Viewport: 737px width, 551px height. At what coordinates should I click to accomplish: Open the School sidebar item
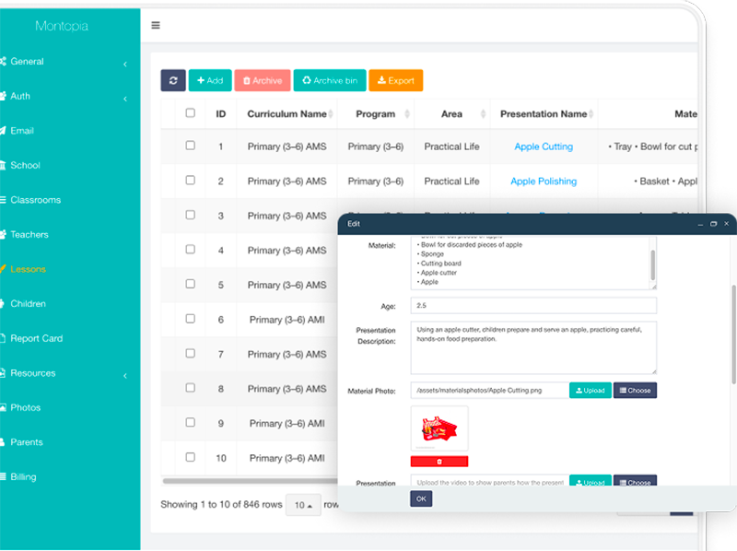(x=25, y=166)
